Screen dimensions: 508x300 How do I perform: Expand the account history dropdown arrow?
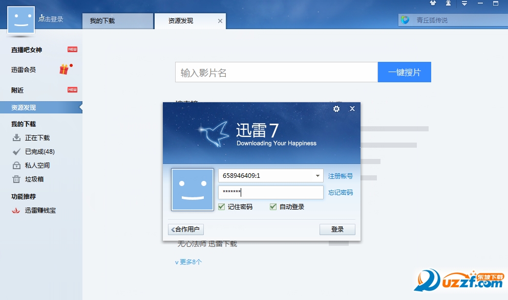coord(318,176)
